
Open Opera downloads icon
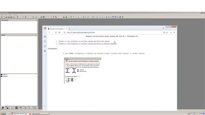[171, 33]
